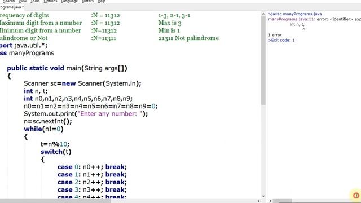This screenshot has height=203, width=361.
Task: Click the 'java.util.*;' import text
Action: coord(31,45)
